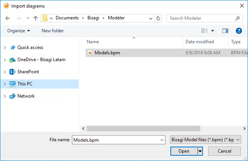Viewport: 248px width, 161px height.
Task: Click the 9/6/2016 9:08 AM date cell
Action: (x=203, y=53)
